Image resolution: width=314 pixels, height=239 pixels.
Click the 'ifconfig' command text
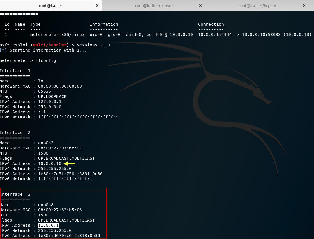point(46,60)
